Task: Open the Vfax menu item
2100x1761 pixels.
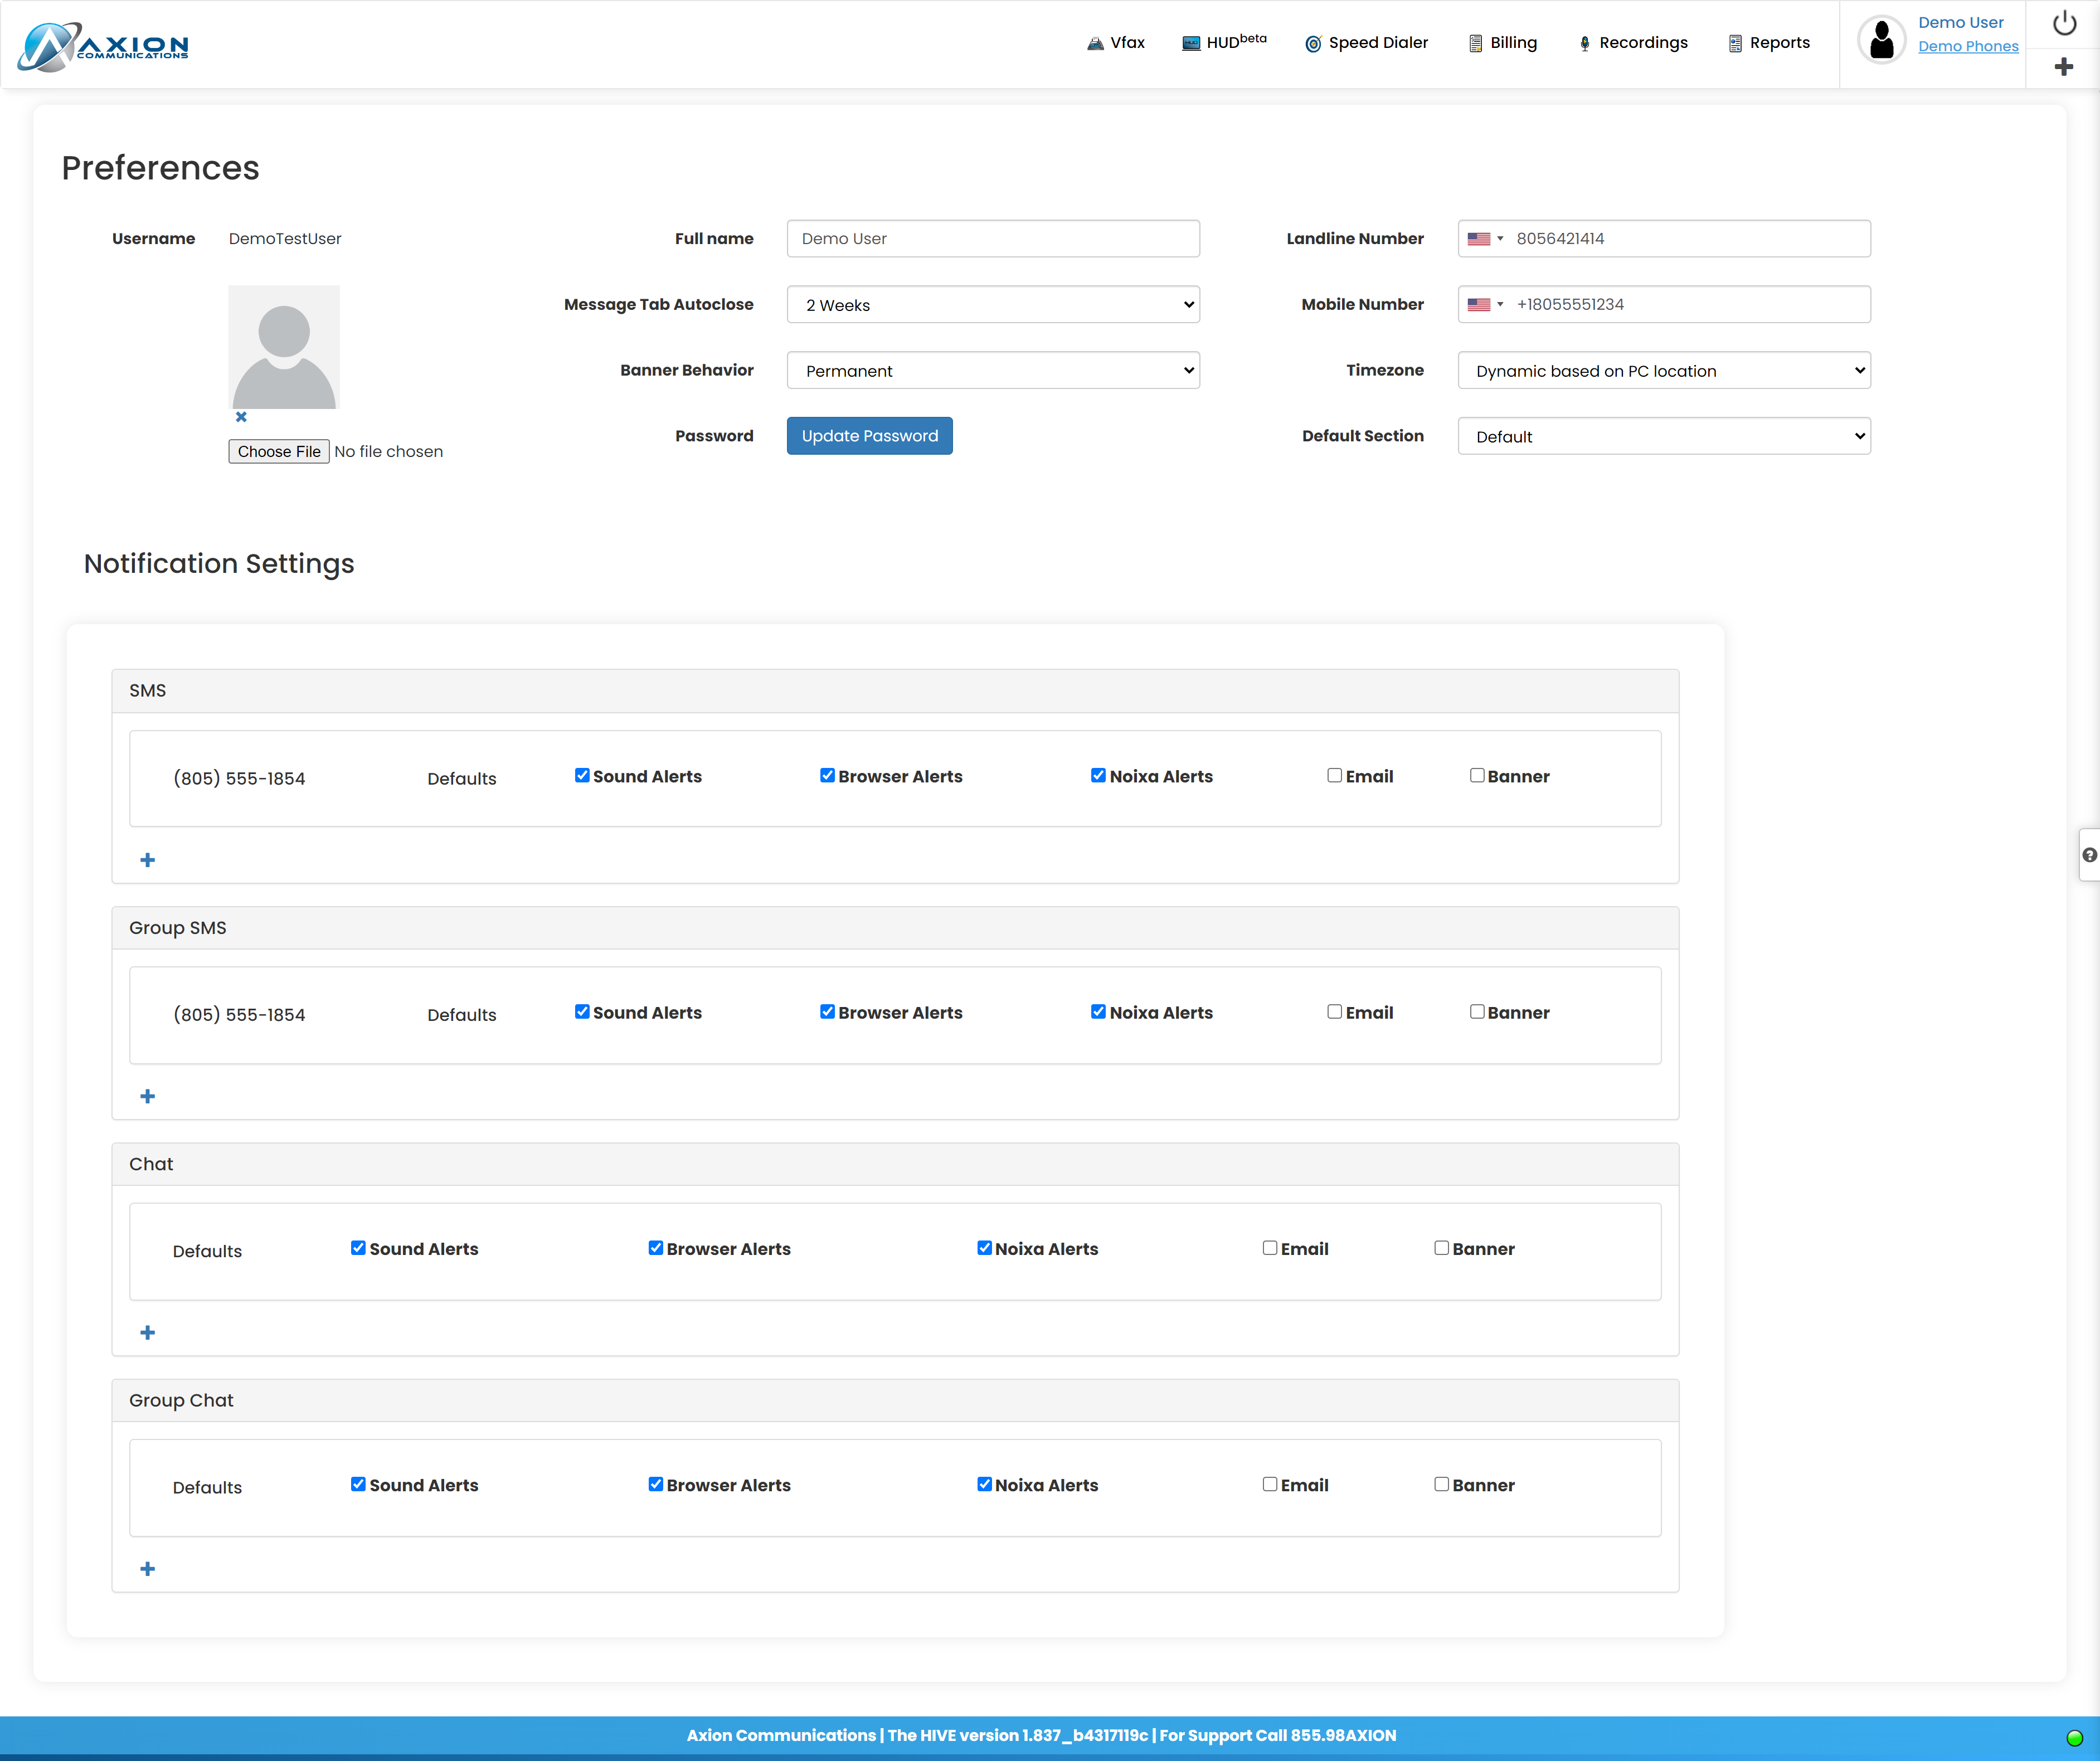Action: pos(1116,43)
